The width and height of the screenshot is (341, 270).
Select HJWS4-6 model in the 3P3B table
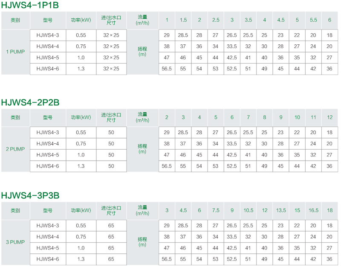tap(48, 259)
